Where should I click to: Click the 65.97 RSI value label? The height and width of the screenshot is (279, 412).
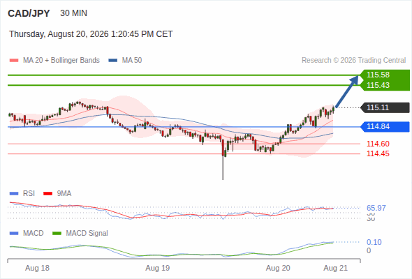[x=376, y=208]
